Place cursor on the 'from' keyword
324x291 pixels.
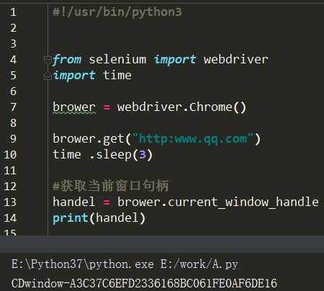tap(67, 59)
